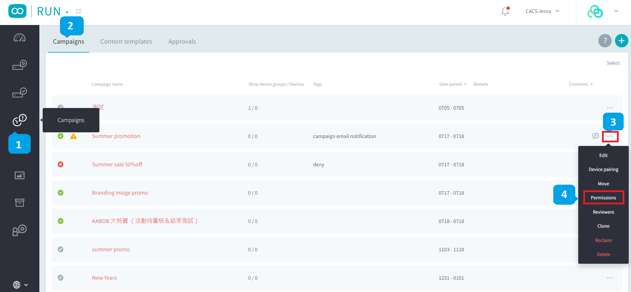Open the dashboard gauge icon in sidebar
Image resolution: width=631 pixels, height=292 pixels.
(19, 38)
